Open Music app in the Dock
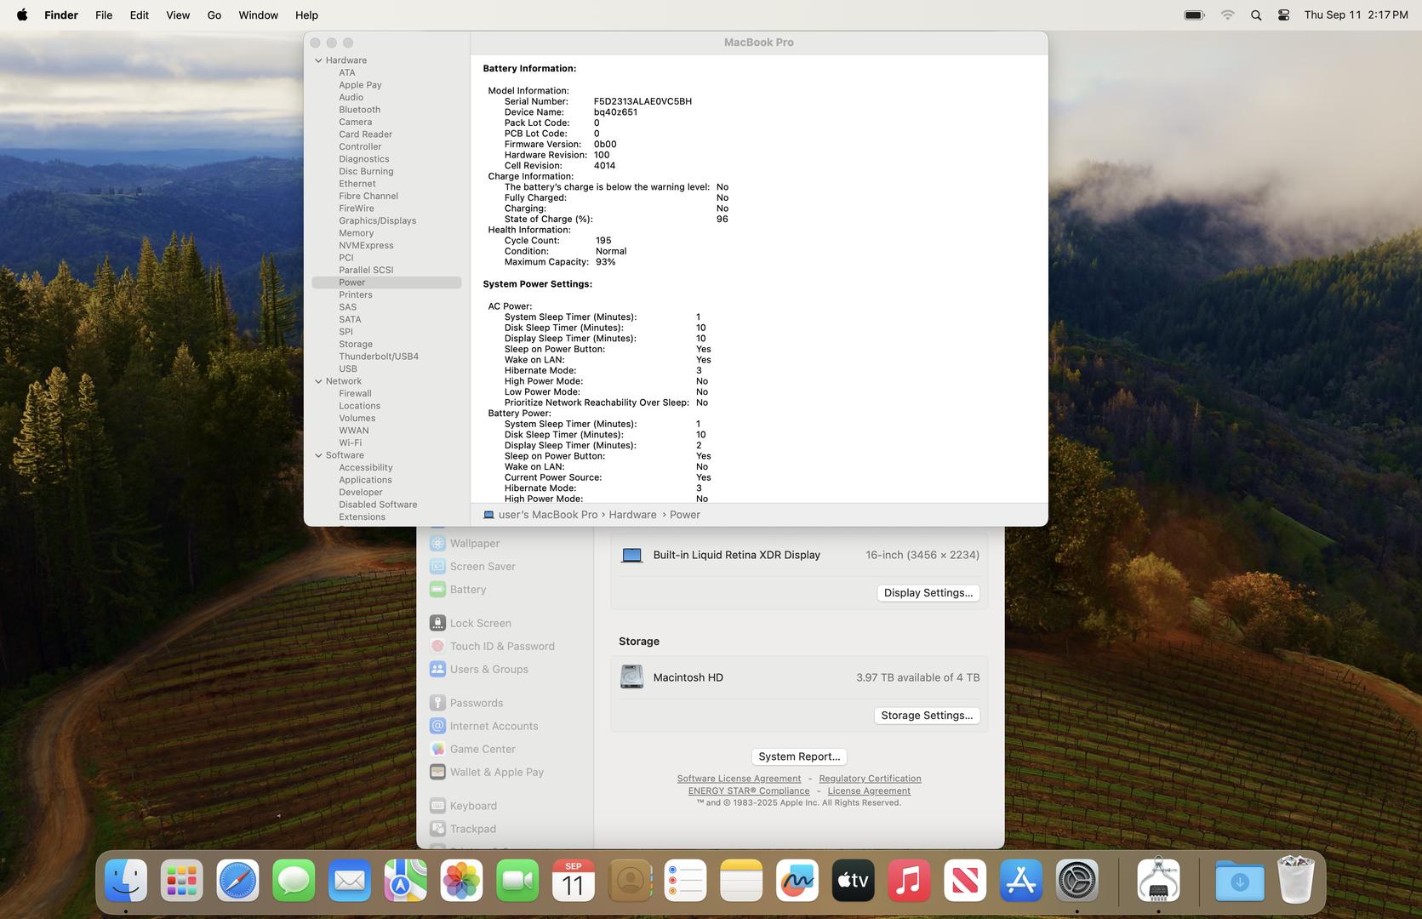 (909, 880)
